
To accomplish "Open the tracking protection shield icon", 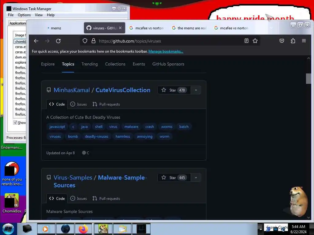I will pos(85,41).
